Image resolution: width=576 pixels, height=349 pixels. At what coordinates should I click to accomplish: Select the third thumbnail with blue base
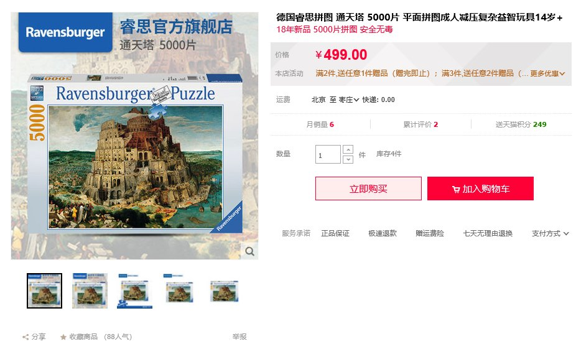coord(134,291)
